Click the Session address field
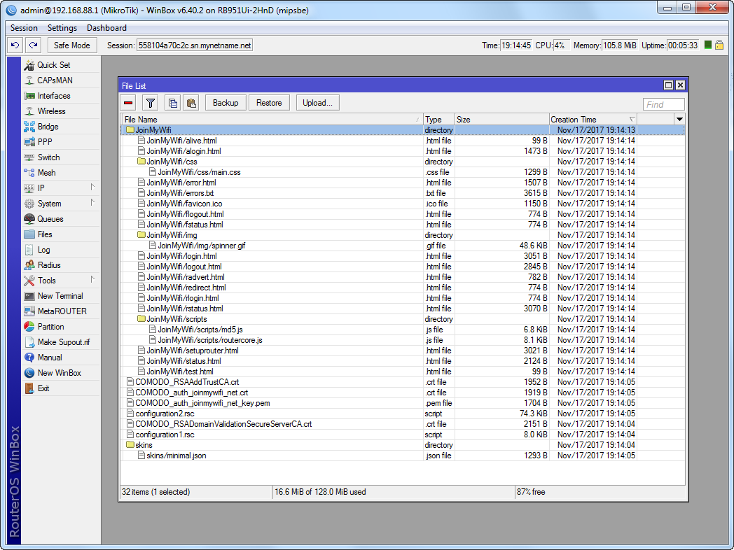The image size is (734, 550). (194, 45)
